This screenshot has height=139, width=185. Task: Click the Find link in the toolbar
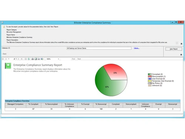point(73,59)
